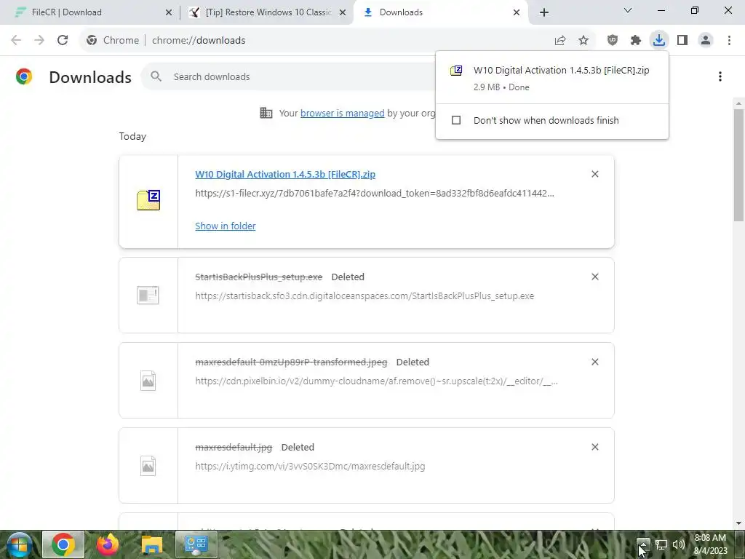Screen dimensions: 745x559
Task: Open Chrome from the taskbar
Action: pos(63,544)
